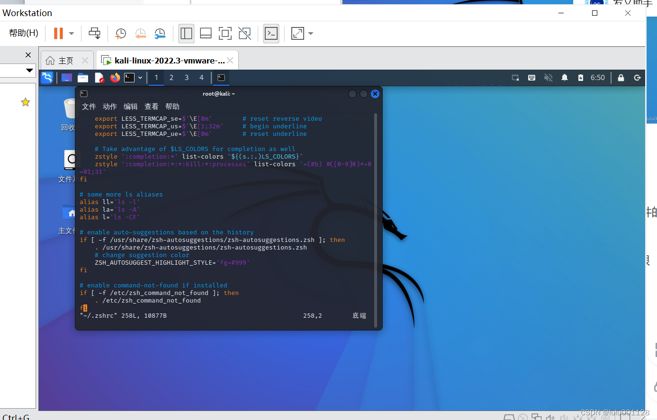
Task: Open the 查看 menu in terminal
Action: (152, 107)
